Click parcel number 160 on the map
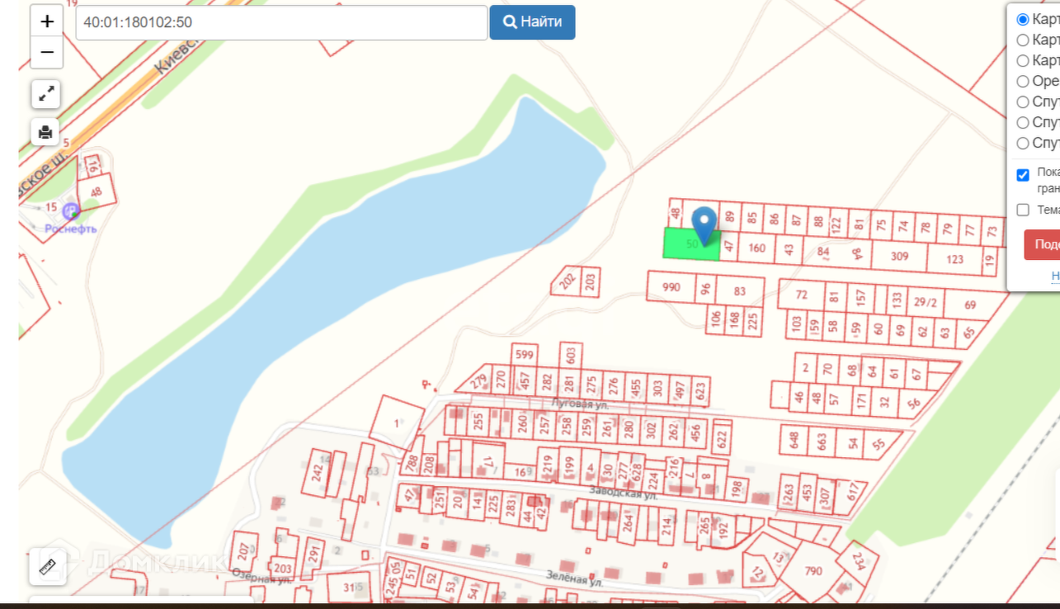The image size is (1060, 609). click(x=756, y=248)
